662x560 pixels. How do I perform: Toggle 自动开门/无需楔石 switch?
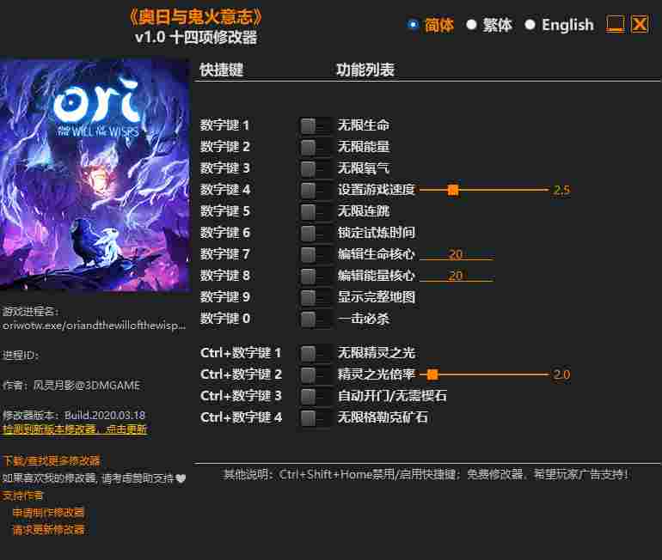[x=315, y=396]
